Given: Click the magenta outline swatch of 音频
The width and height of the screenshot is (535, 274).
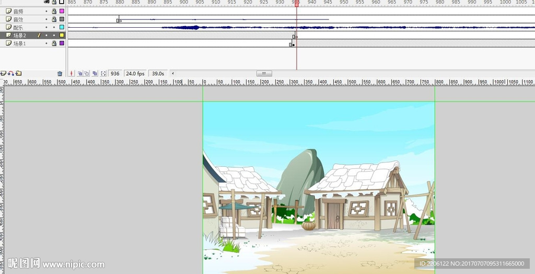Looking at the screenshot, I should click(x=62, y=12).
